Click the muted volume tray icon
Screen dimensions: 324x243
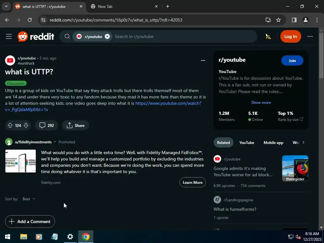click(298, 237)
